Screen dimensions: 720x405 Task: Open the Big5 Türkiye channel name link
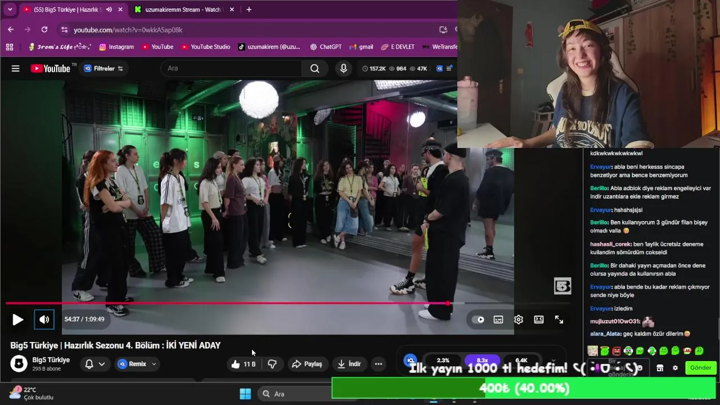pos(51,360)
